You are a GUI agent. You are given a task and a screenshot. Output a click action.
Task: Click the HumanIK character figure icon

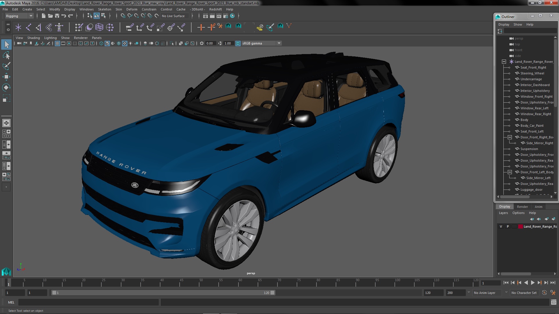tap(59, 27)
